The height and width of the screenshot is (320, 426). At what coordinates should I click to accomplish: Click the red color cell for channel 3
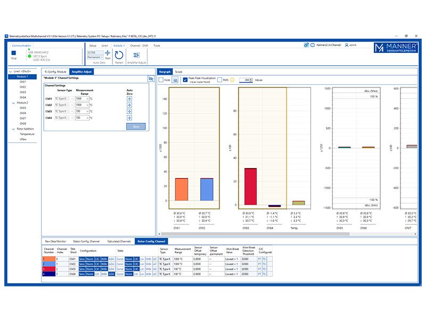49,269
